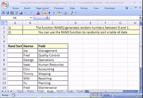
Task: Click the Borders grid icon
Action: 12,13
